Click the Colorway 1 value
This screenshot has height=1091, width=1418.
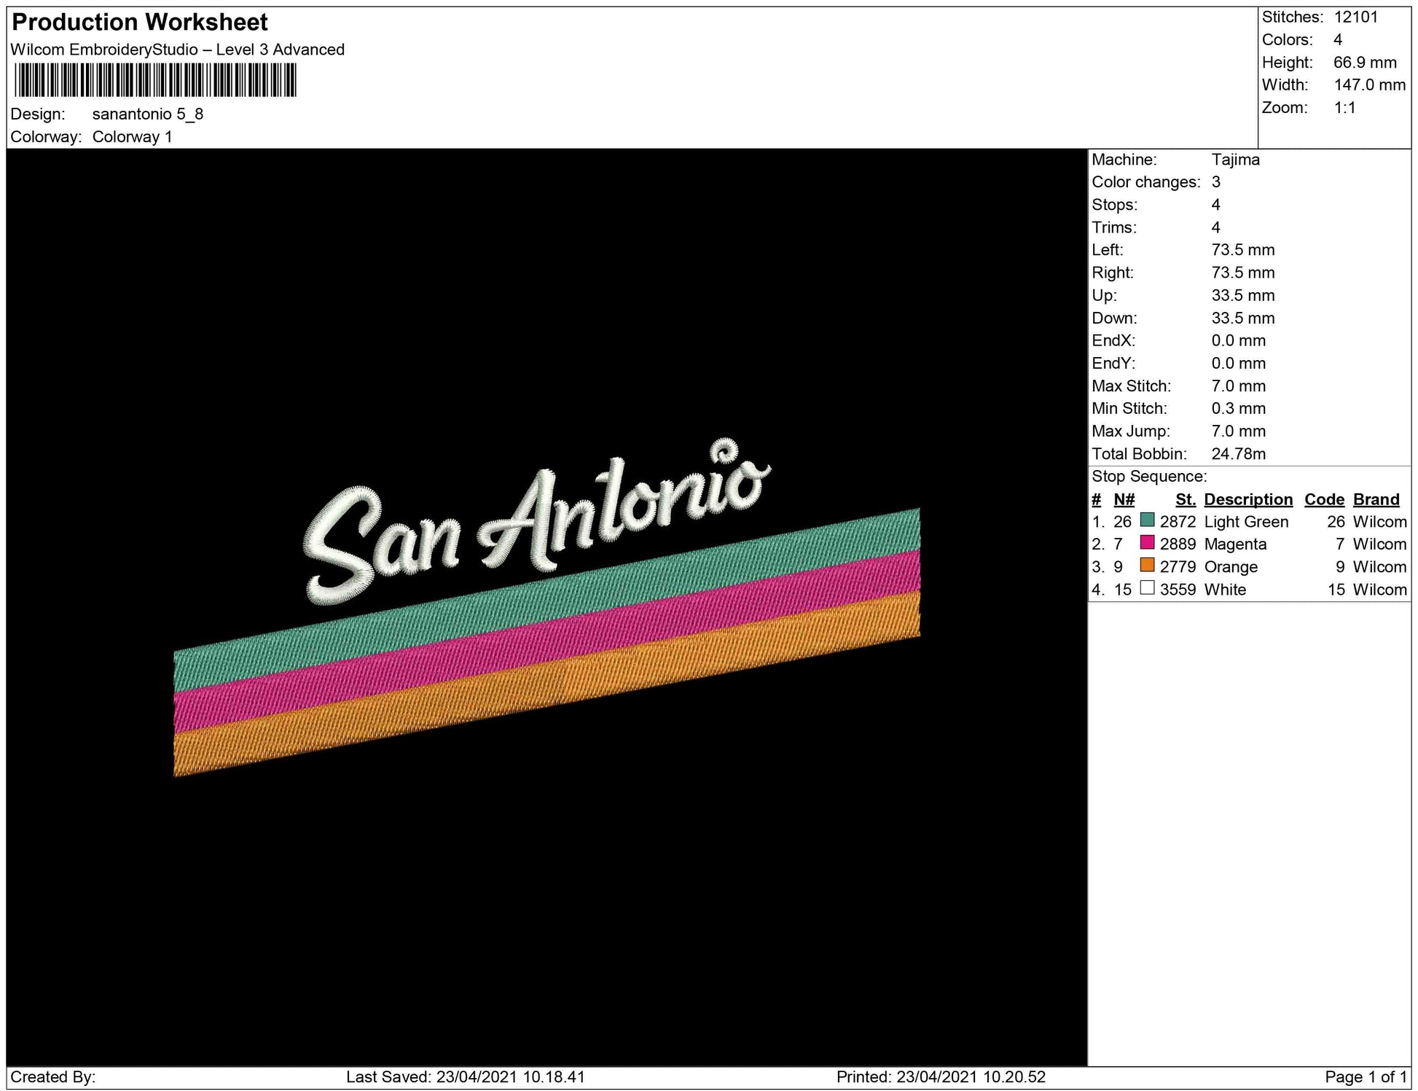point(133,137)
